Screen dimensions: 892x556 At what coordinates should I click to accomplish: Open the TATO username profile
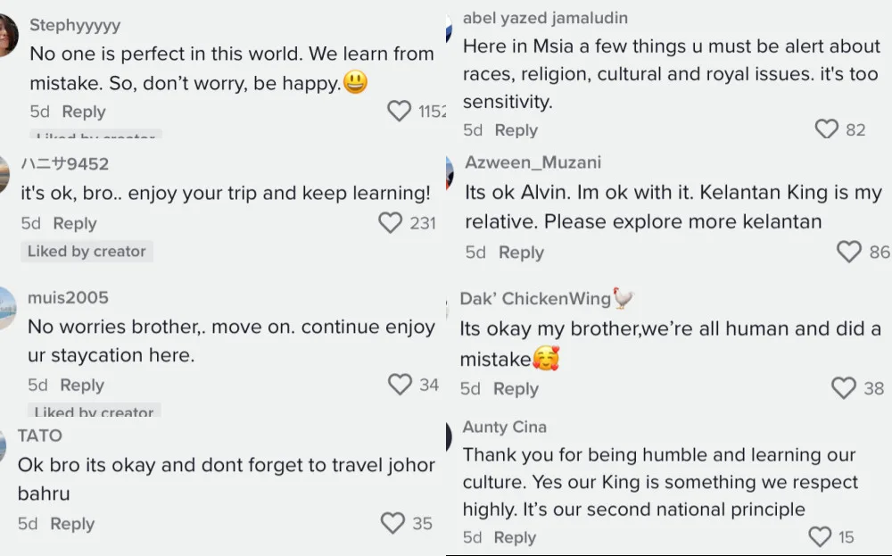[x=40, y=436]
